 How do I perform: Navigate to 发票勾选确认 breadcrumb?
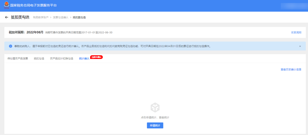coord(61,18)
